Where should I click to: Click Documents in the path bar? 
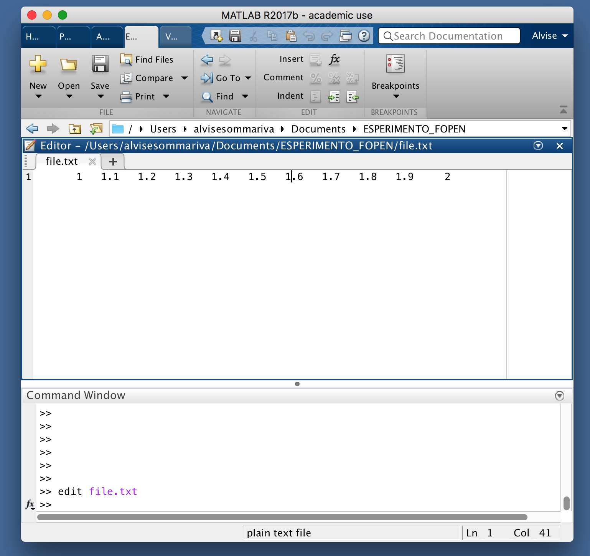(x=318, y=129)
